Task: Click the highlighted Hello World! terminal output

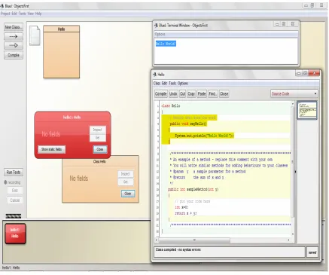Action: [166, 44]
